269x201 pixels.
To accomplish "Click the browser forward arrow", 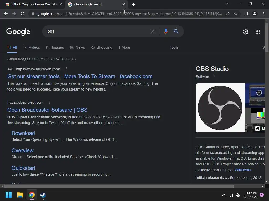I will [x=14, y=14].
